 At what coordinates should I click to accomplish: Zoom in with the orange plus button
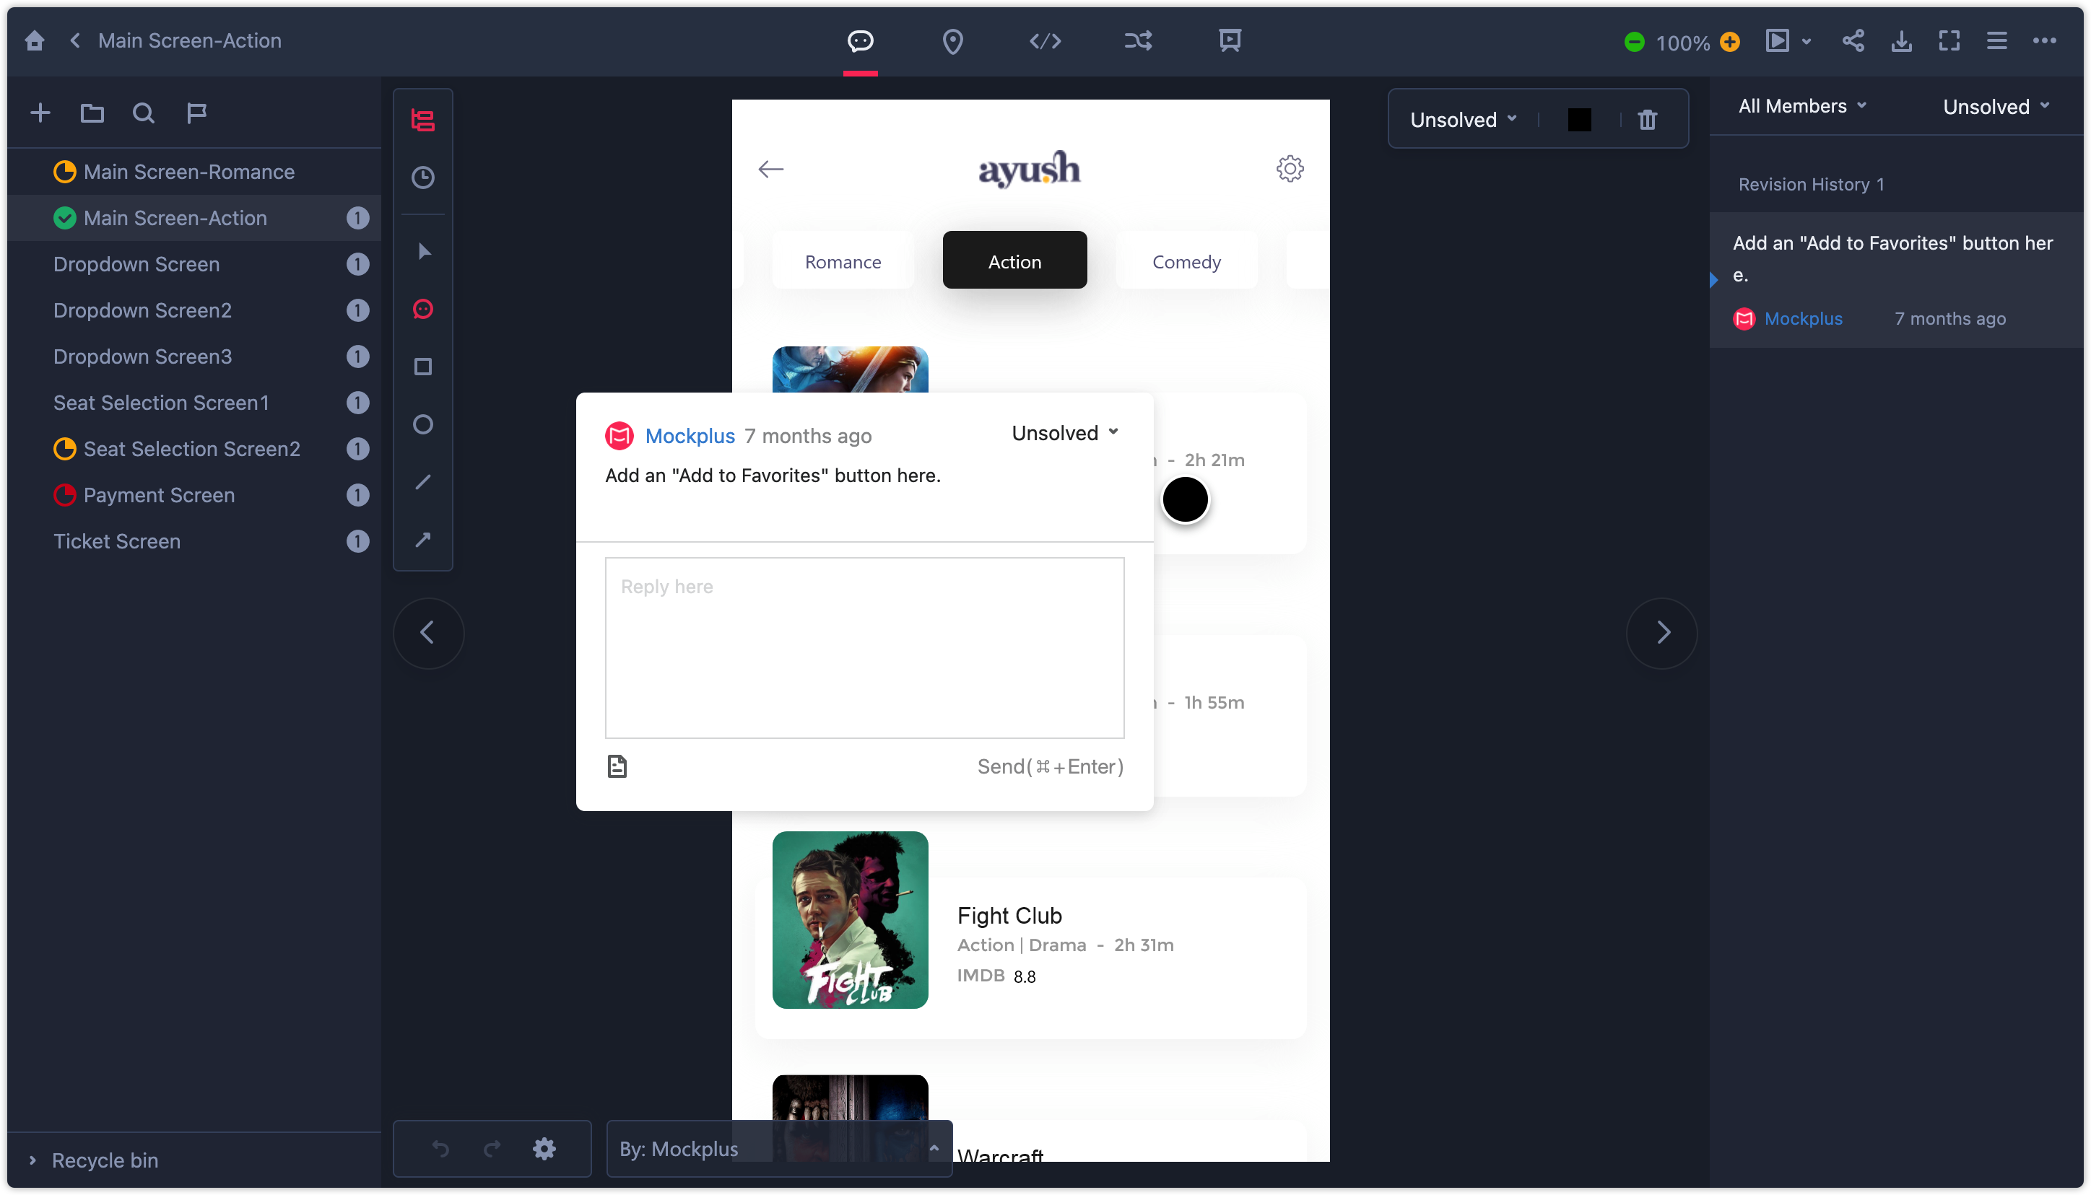pos(1730,42)
